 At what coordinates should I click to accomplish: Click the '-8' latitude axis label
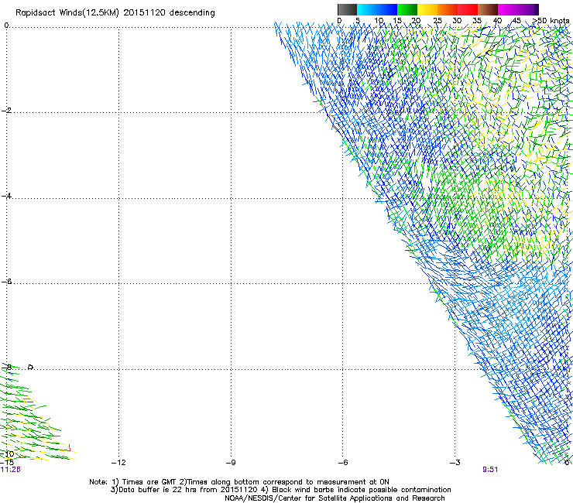coord(7,367)
